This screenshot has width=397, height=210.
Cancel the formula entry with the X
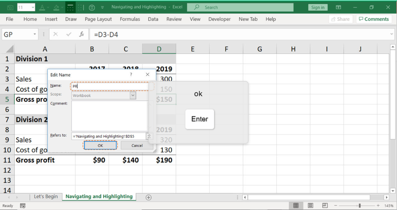coord(56,34)
